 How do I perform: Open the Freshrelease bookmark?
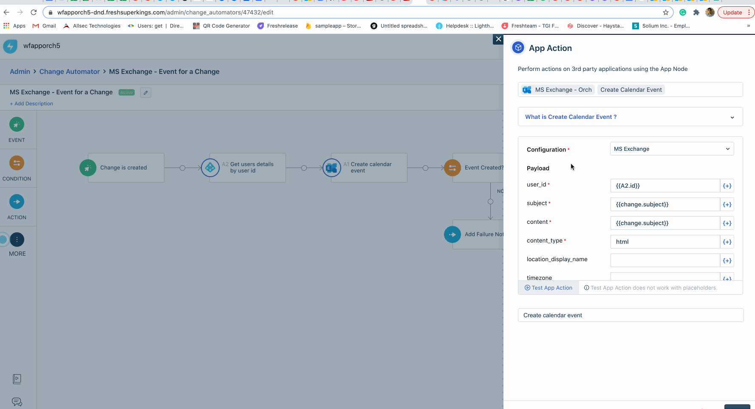(x=277, y=26)
